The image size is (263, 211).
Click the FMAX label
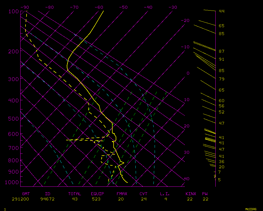tap(122, 194)
